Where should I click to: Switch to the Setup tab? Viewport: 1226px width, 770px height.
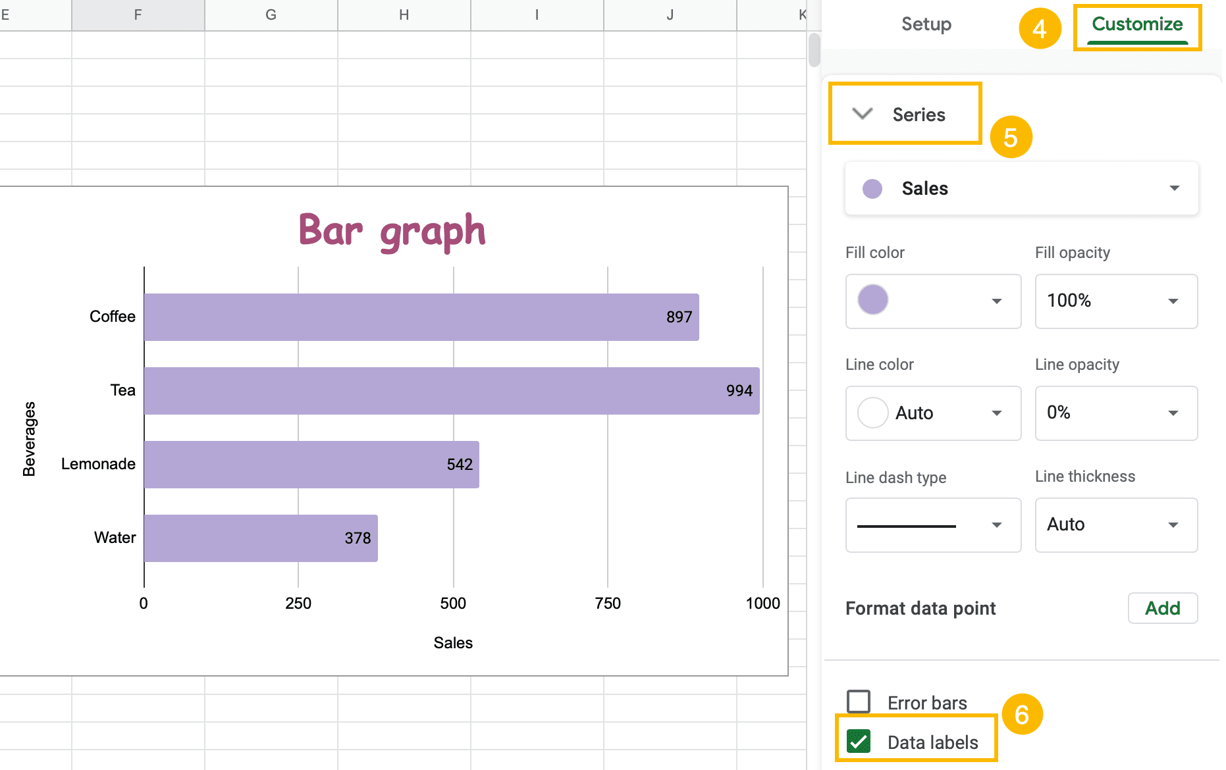[x=926, y=24]
